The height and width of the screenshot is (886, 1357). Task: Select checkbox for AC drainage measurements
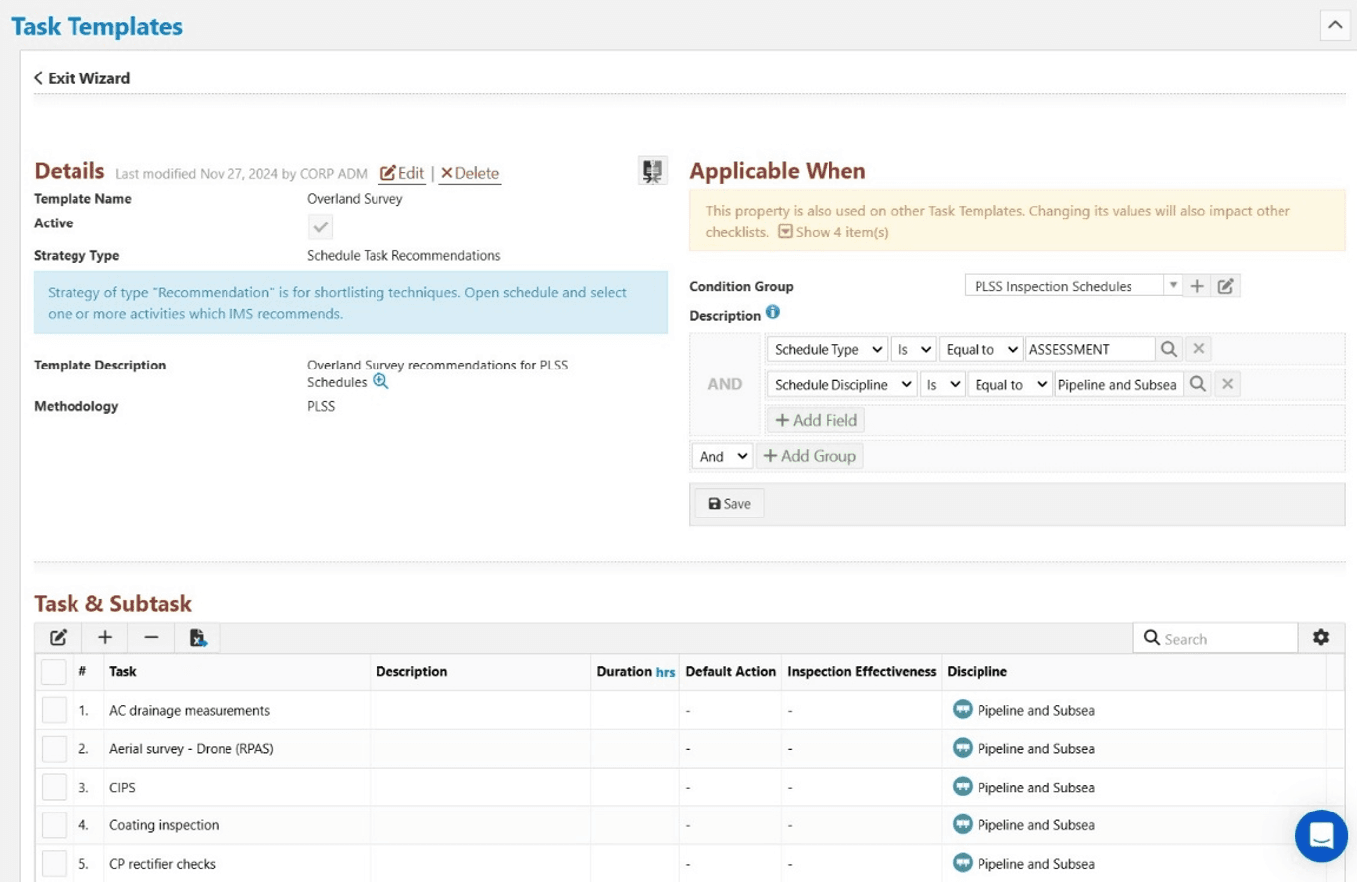point(54,711)
